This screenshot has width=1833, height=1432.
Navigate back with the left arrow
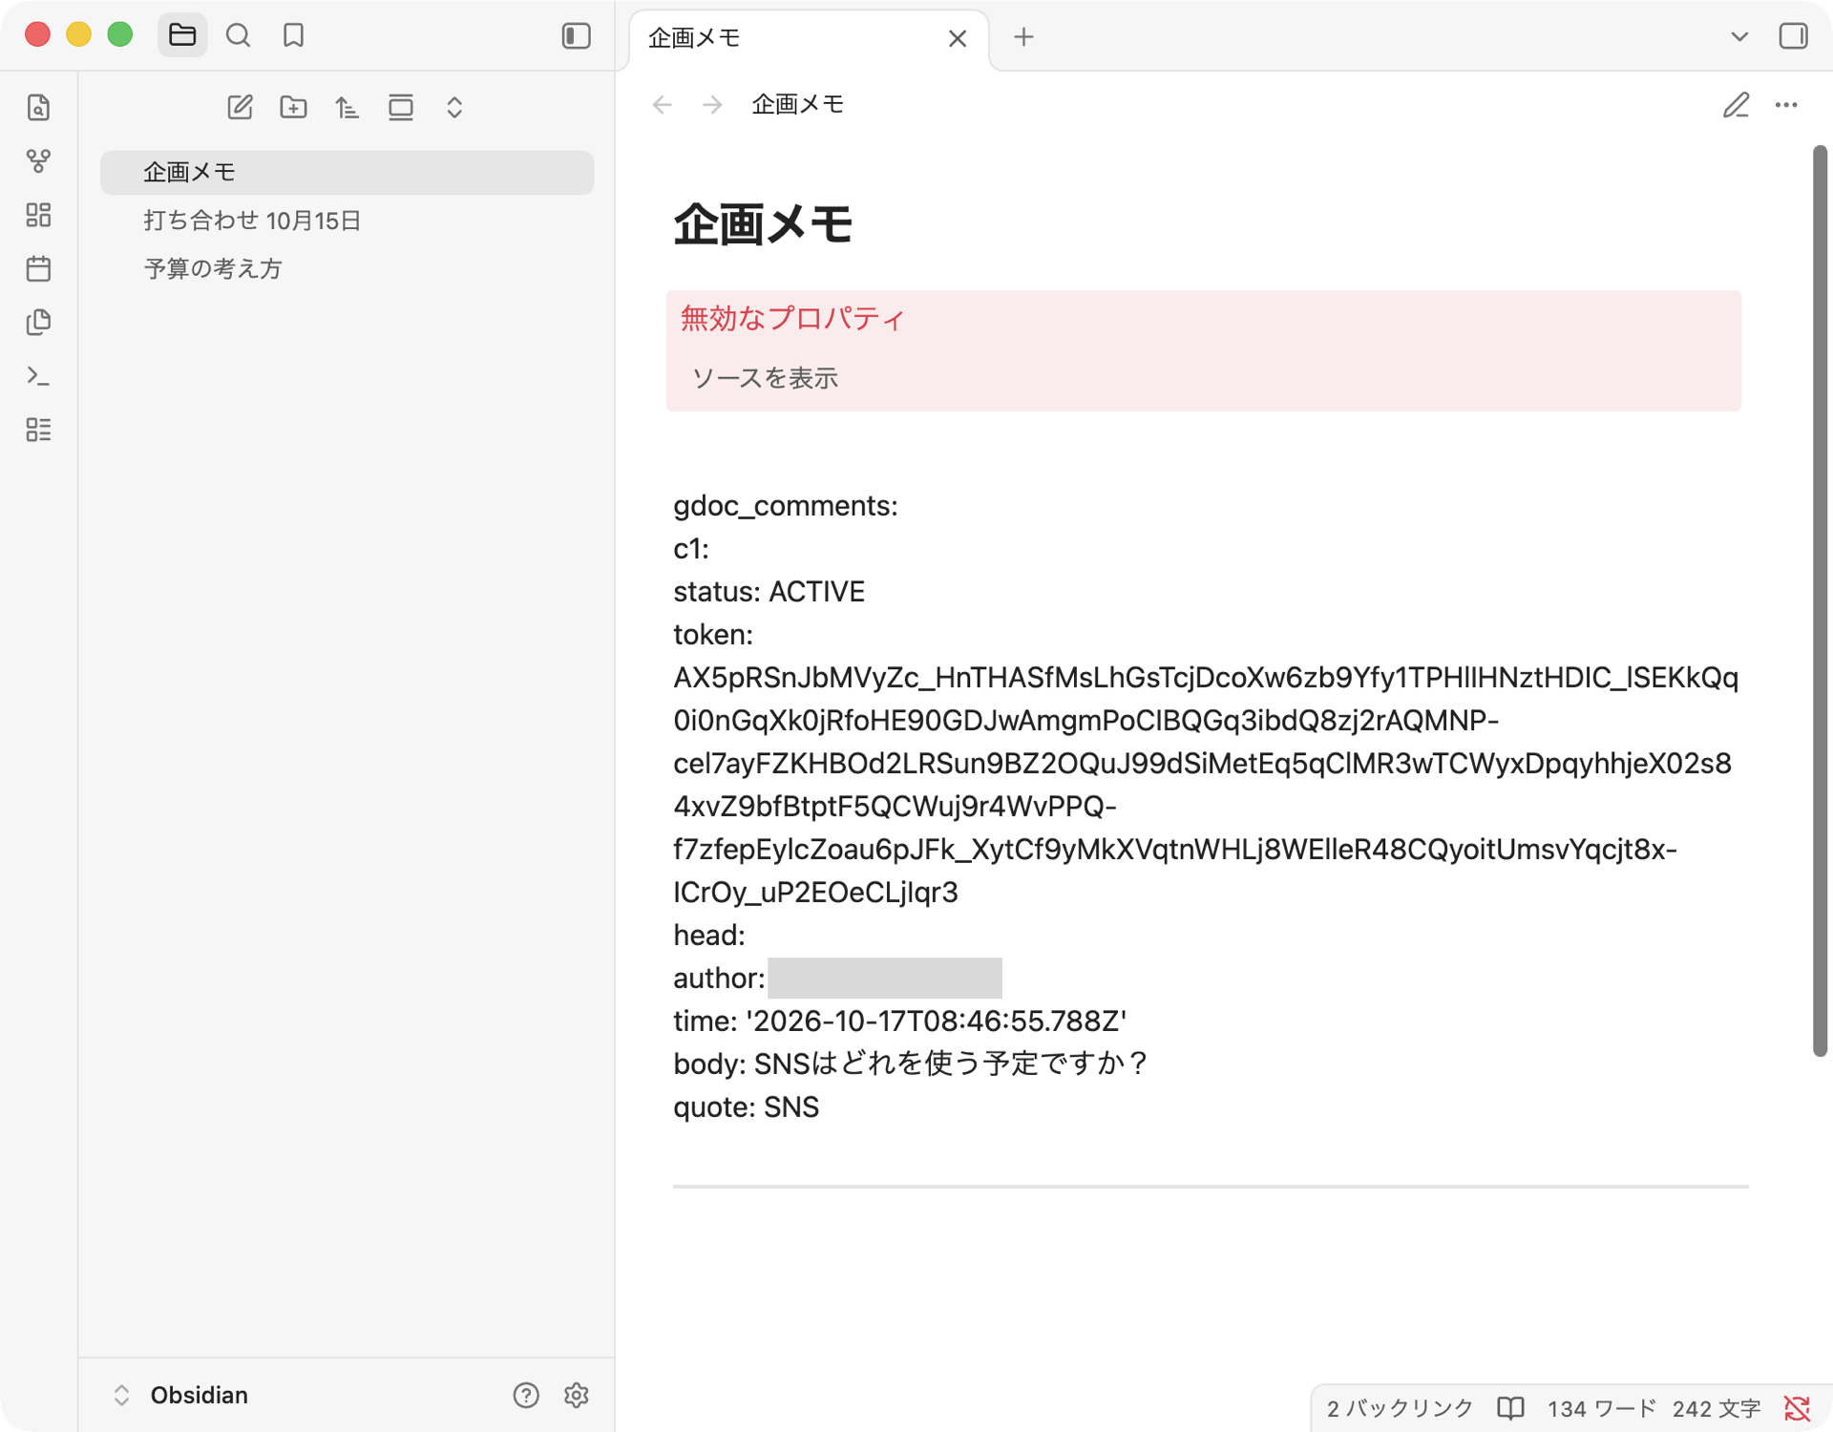(663, 104)
